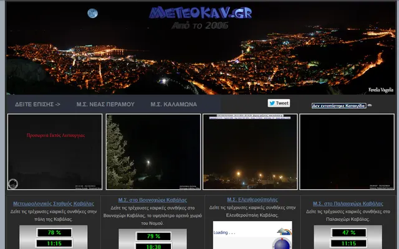Open the Vounochori webcam image with fir tree
The image size is (399, 249).
pyautogui.click(x=153, y=152)
